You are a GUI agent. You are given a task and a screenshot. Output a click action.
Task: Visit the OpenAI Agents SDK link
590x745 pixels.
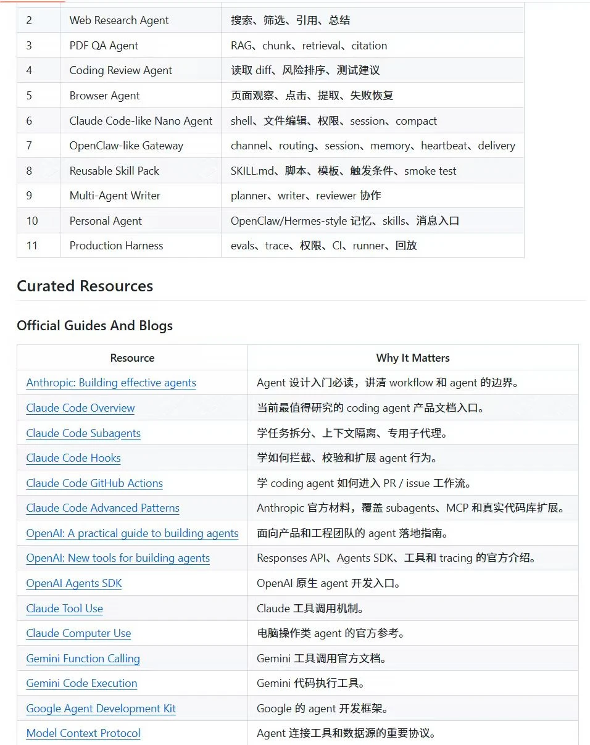click(74, 583)
